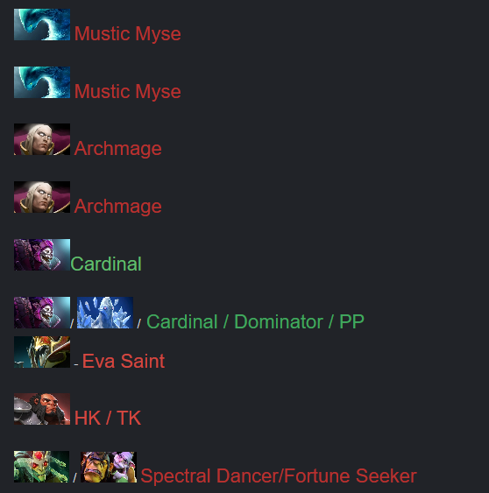Viewport: 489px width, 493px height.
Task: Click the lower Archmage red text link
Action: (118, 207)
